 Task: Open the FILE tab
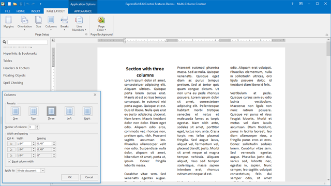8,11
